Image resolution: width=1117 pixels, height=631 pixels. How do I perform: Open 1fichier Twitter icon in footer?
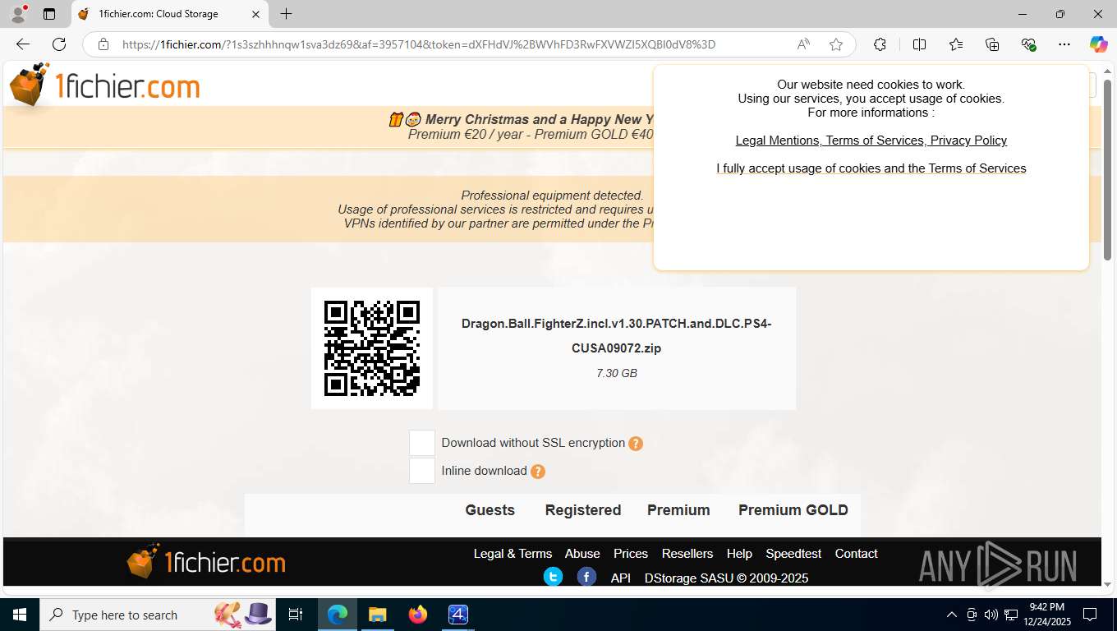554,577
